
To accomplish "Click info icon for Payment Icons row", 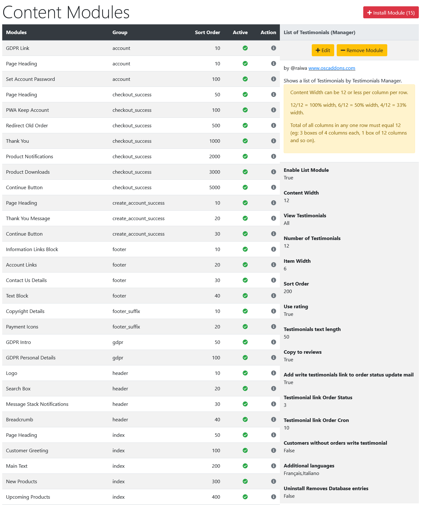I will coord(274,327).
